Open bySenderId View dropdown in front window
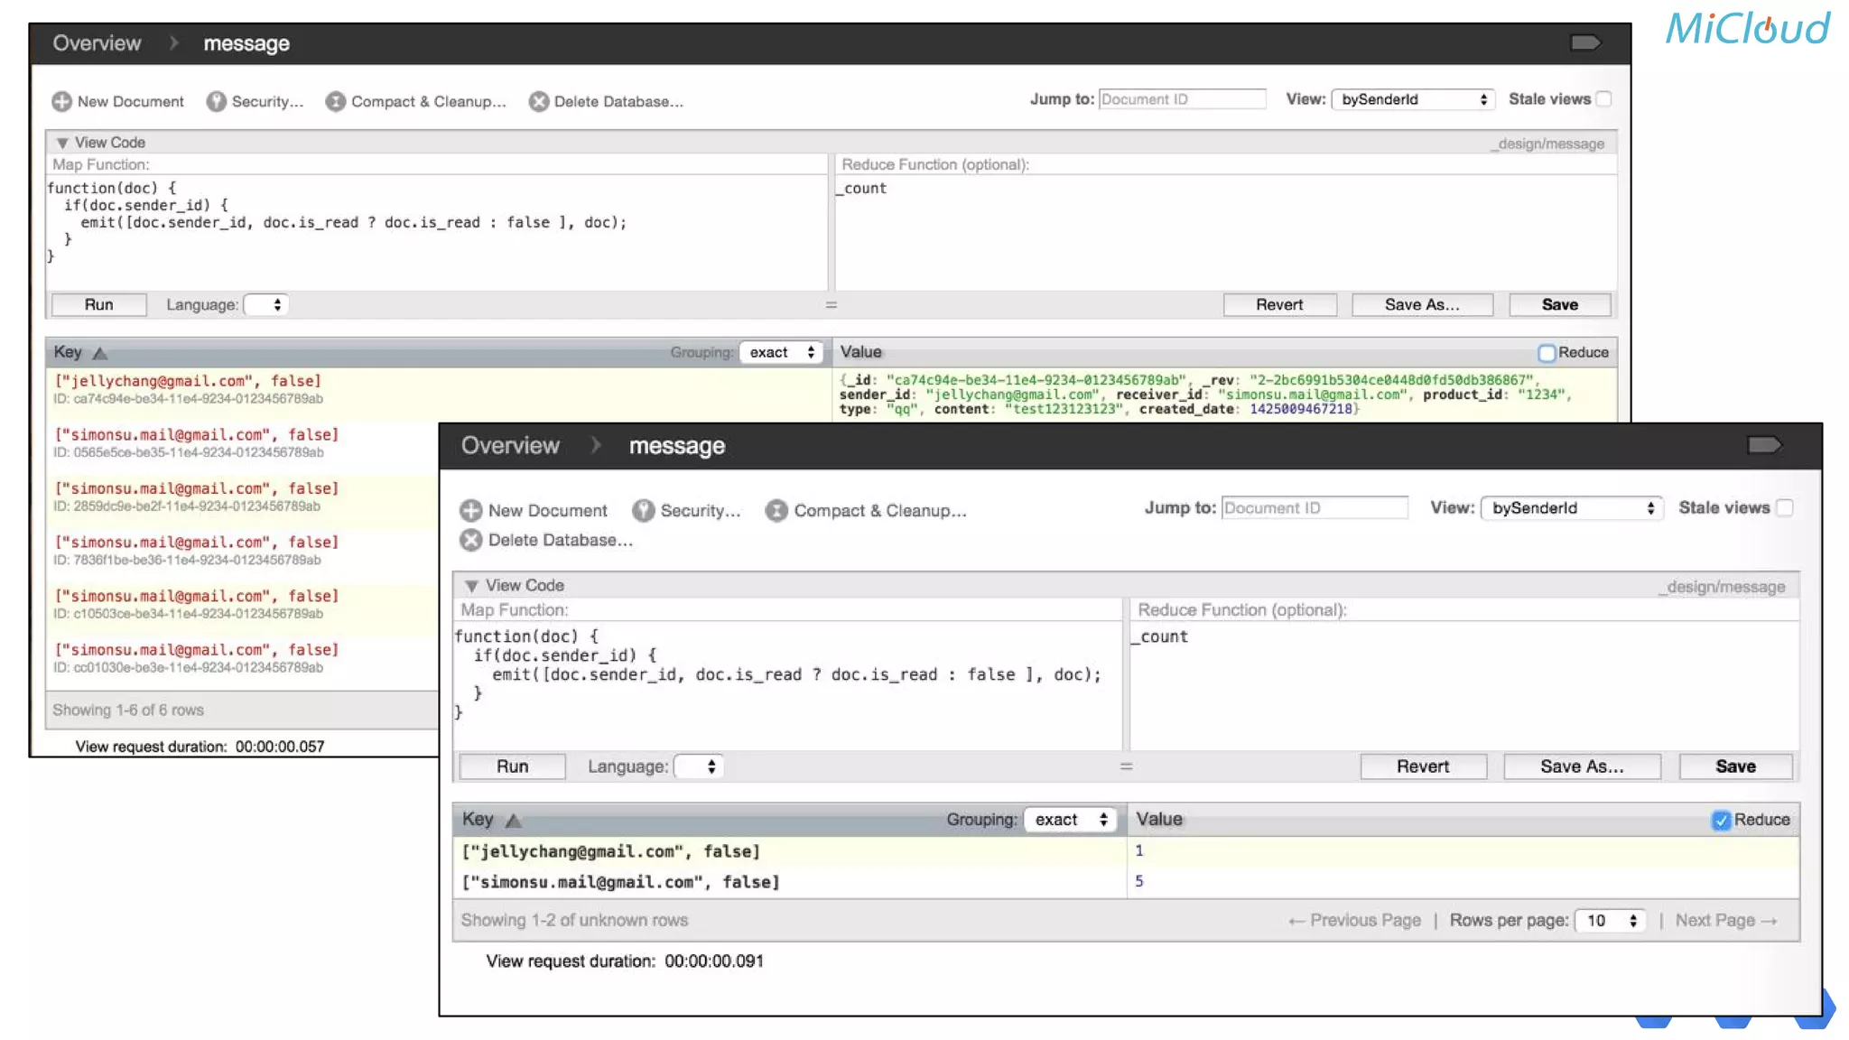Screen dimensions: 1849x1040 pos(1572,507)
